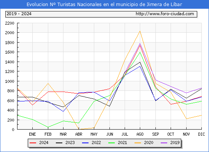Image resolution: width=209 pixels, height=152 pixels.
Task: Select the 2023 legend label
Action: click(x=70, y=142)
